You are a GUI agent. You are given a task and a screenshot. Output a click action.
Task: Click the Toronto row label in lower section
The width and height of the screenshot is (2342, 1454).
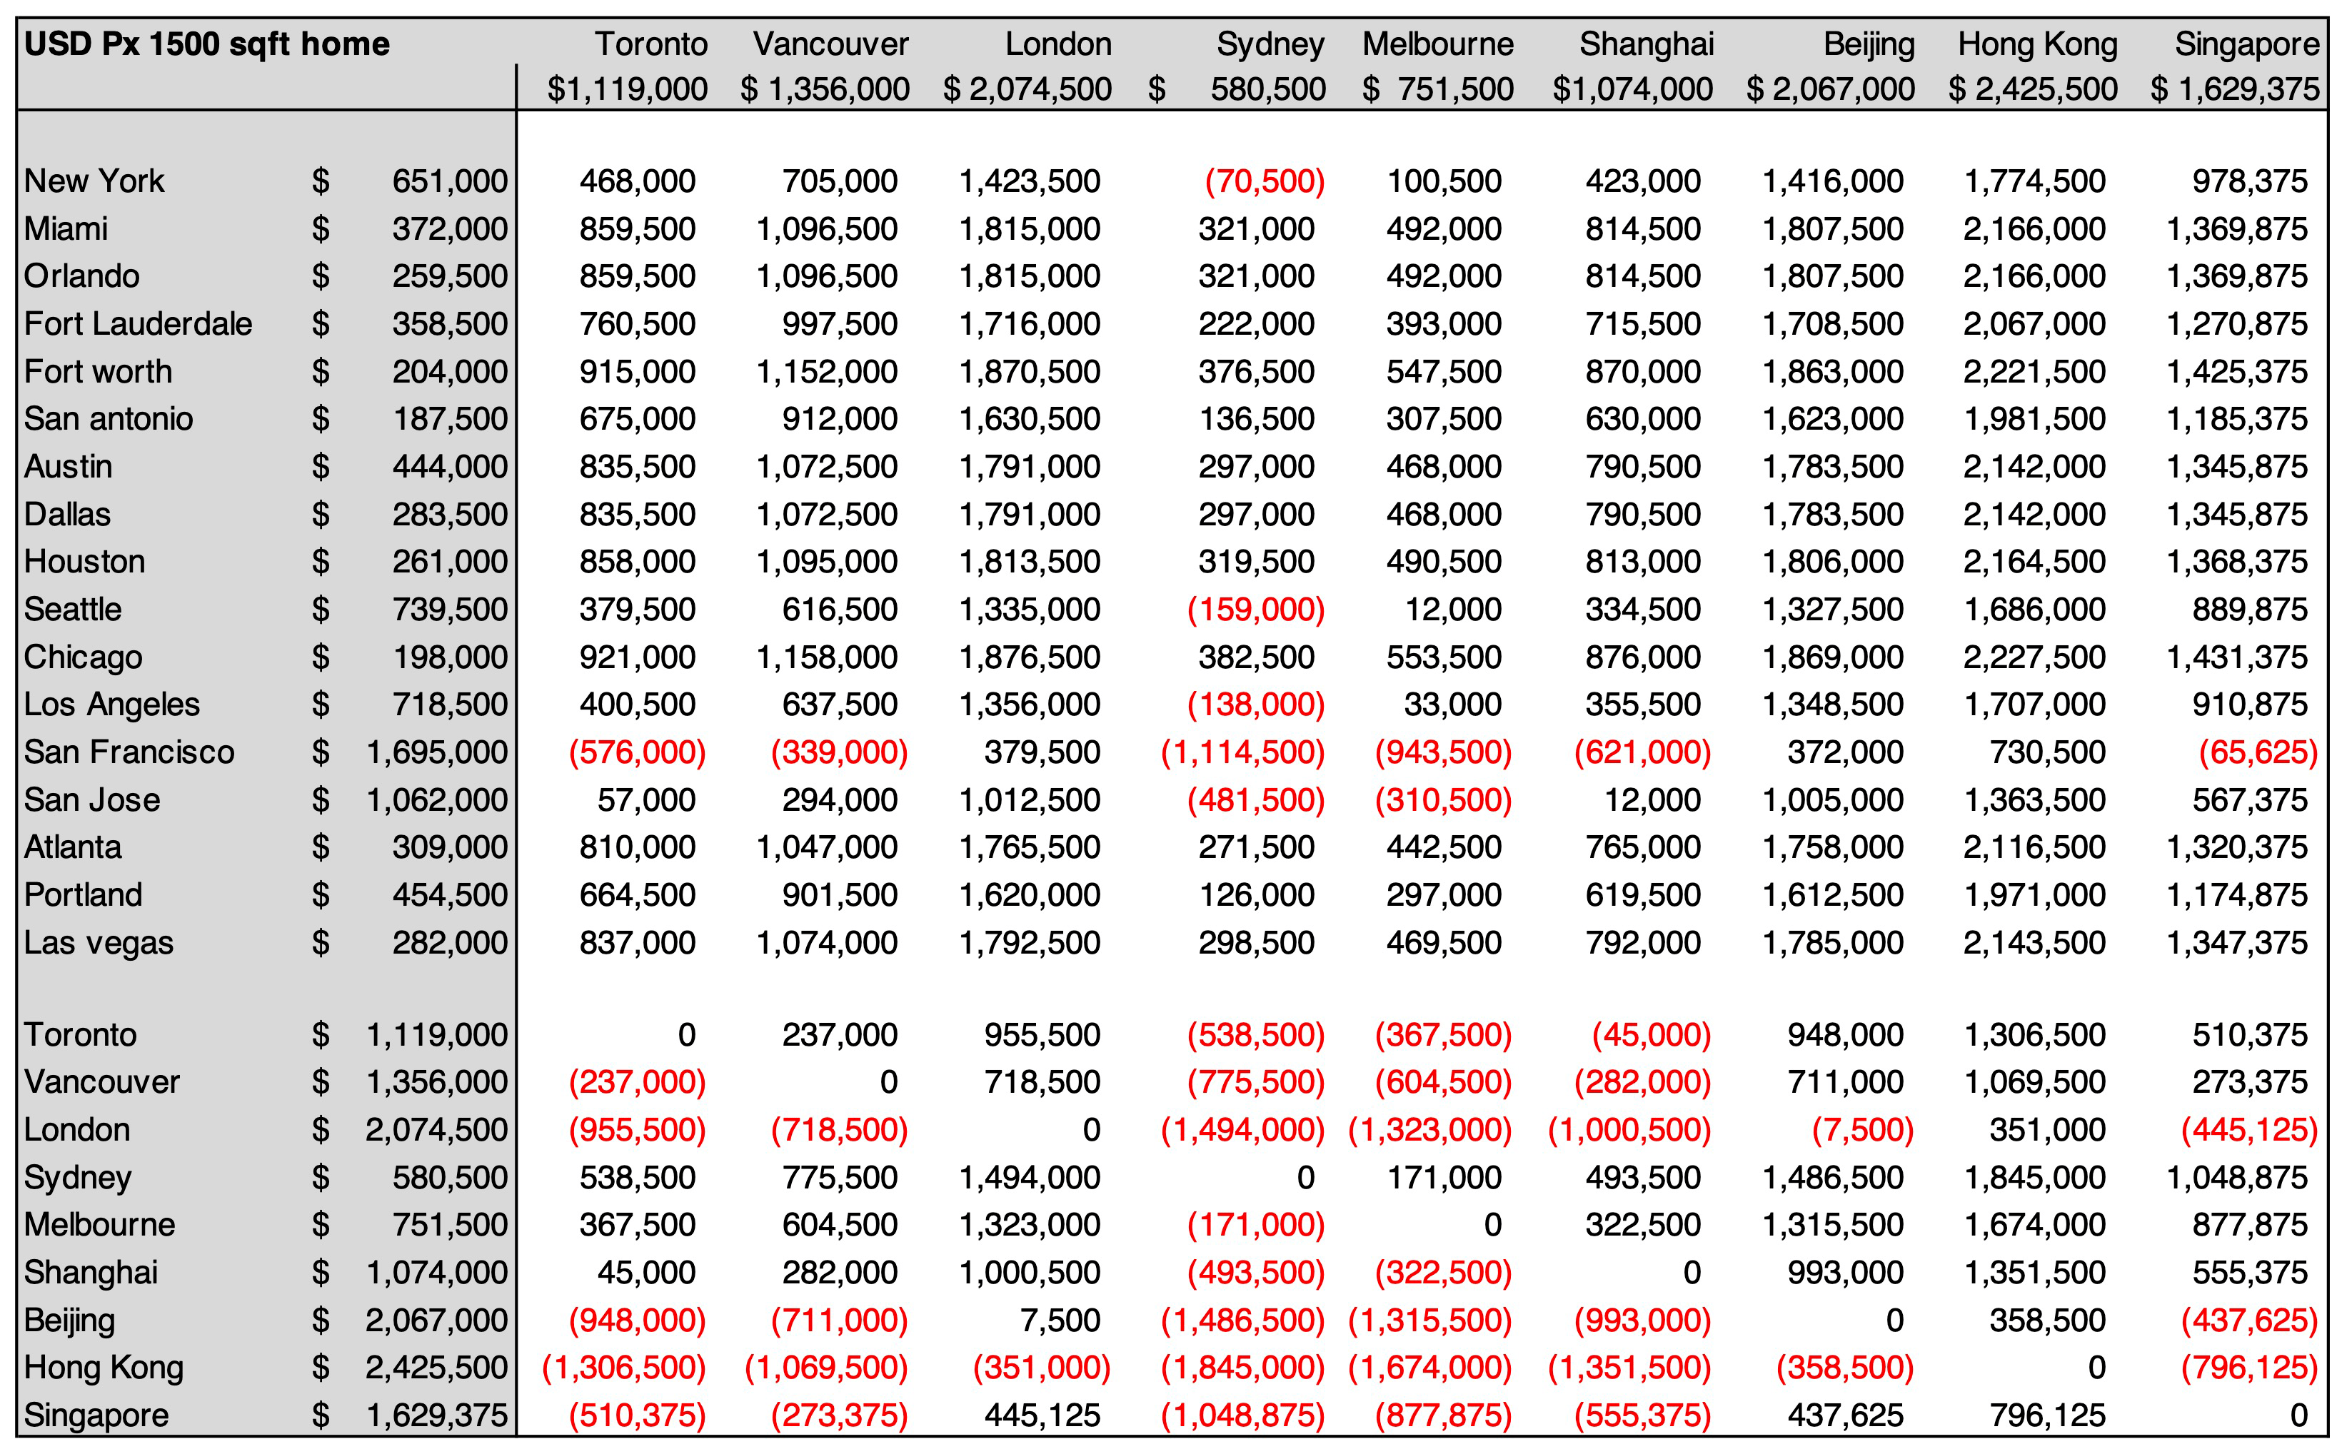point(80,1036)
